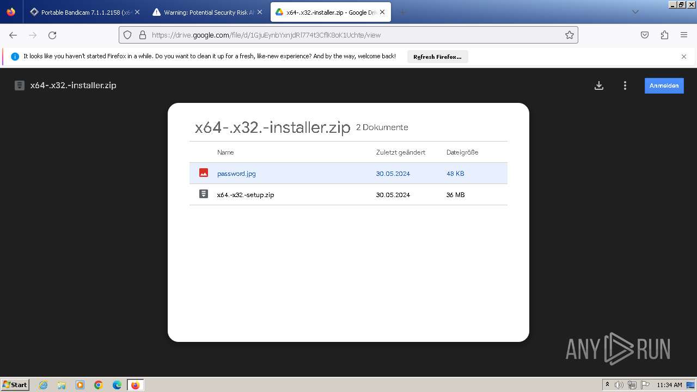697x392 pixels.
Task: Expand the list all tabs dropdown arrow
Action: (x=635, y=12)
